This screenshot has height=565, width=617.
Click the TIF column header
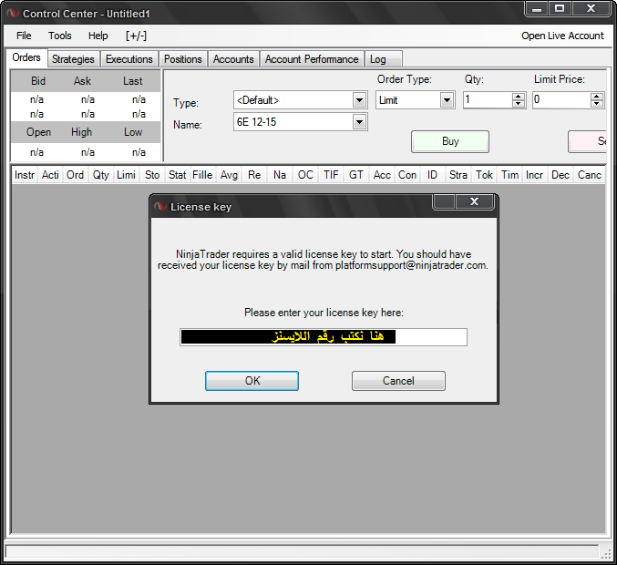(x=331, y=175)
